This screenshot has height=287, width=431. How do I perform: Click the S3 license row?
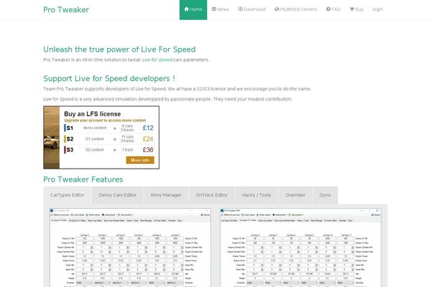(x=109, y=150)
